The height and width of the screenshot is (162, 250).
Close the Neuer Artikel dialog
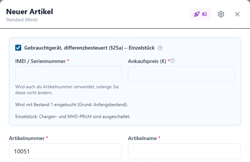click(237, 14)
